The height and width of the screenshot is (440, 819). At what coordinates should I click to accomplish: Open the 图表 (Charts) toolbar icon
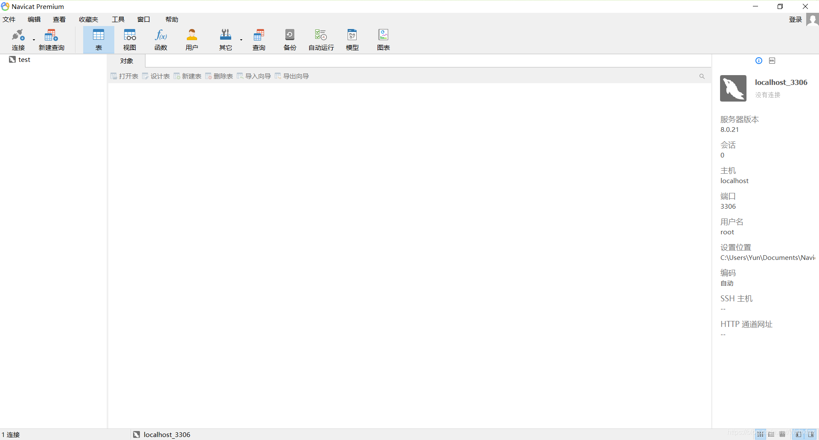383,40
